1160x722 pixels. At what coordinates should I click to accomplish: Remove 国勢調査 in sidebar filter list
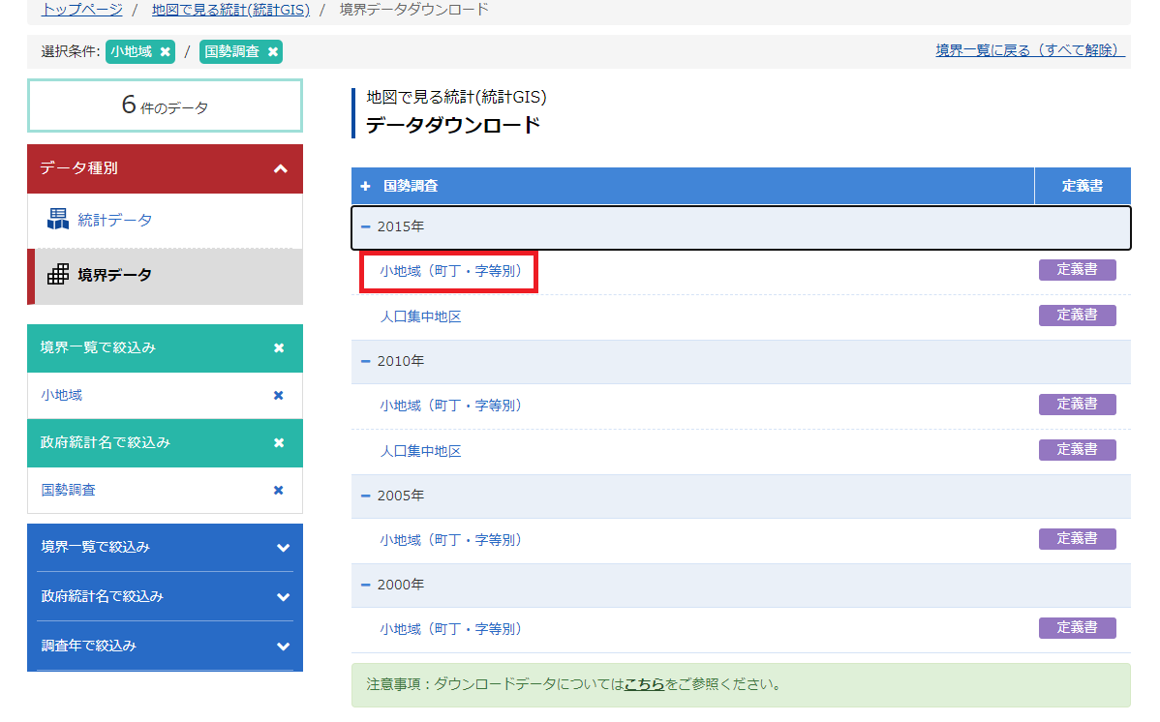279,491
